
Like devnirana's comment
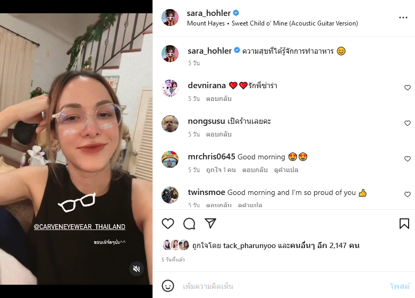[x=408, y=88]
